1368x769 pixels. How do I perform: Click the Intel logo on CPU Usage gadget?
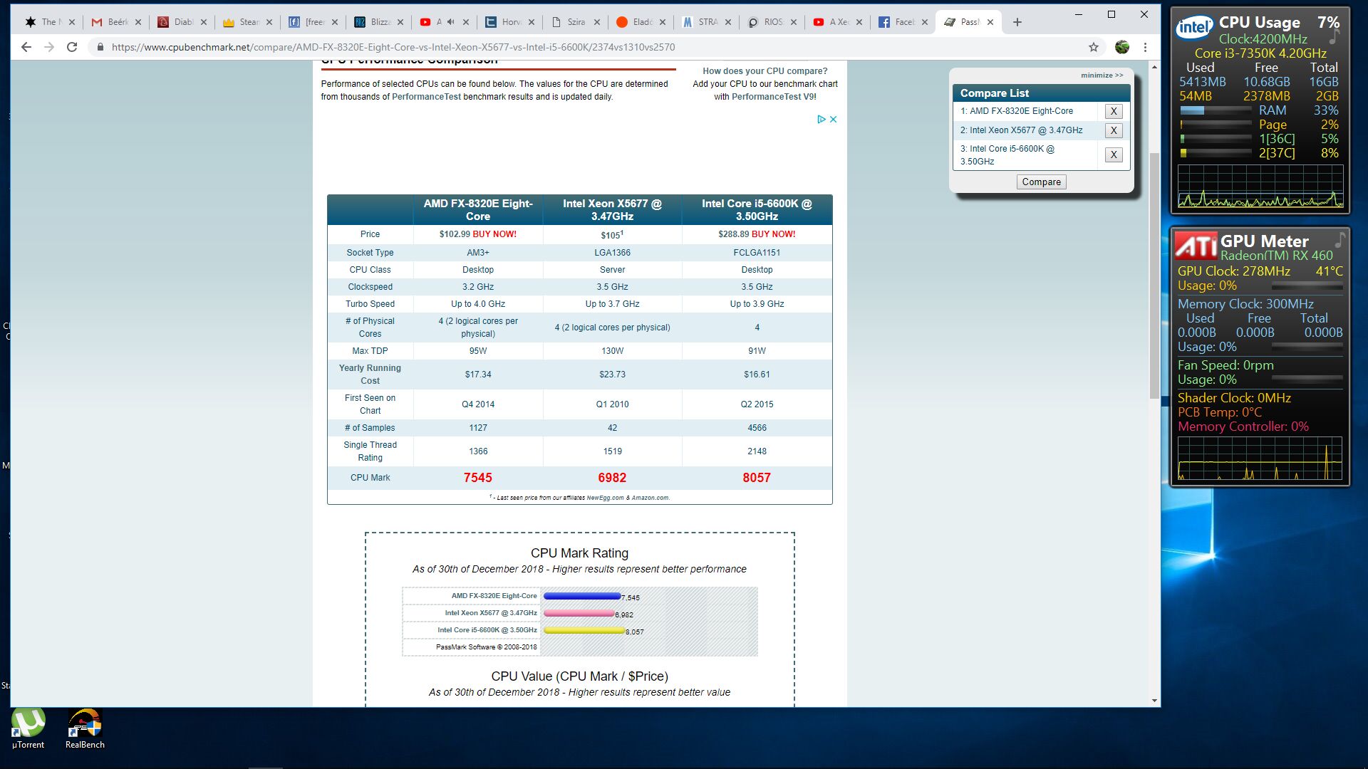pyautogui.click(x=1194, y=28)
